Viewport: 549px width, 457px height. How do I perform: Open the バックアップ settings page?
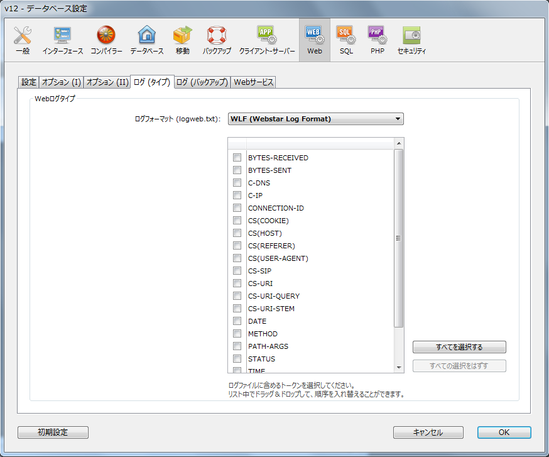(x=217, y=40)
